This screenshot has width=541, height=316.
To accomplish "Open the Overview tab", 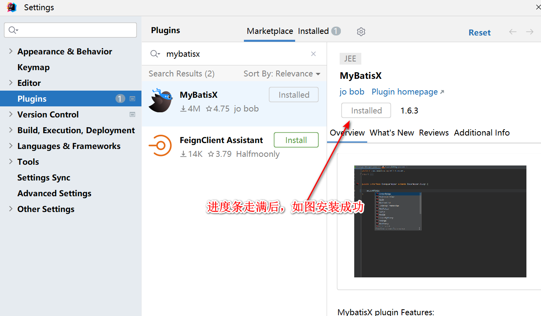I will [347, 133].
